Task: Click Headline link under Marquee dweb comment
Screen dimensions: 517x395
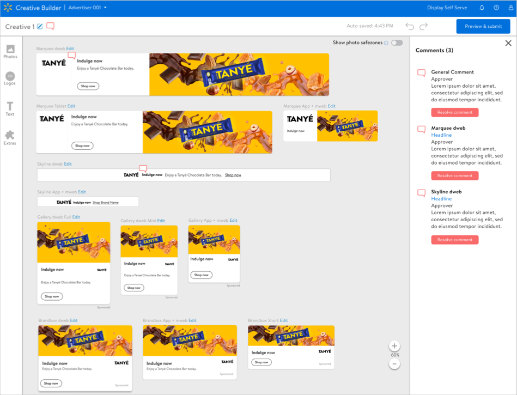Action: point(441,135)
